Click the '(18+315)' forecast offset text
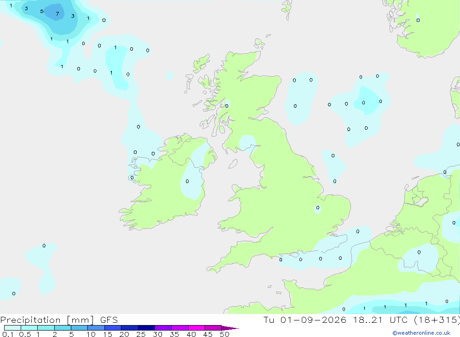This screenshot has height=337, width=460. click(437, 320)
